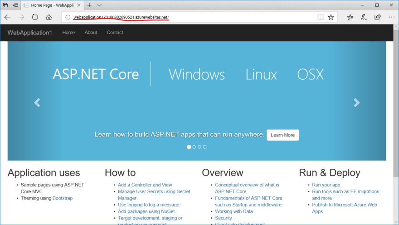Open the browser home page icon

49,17
